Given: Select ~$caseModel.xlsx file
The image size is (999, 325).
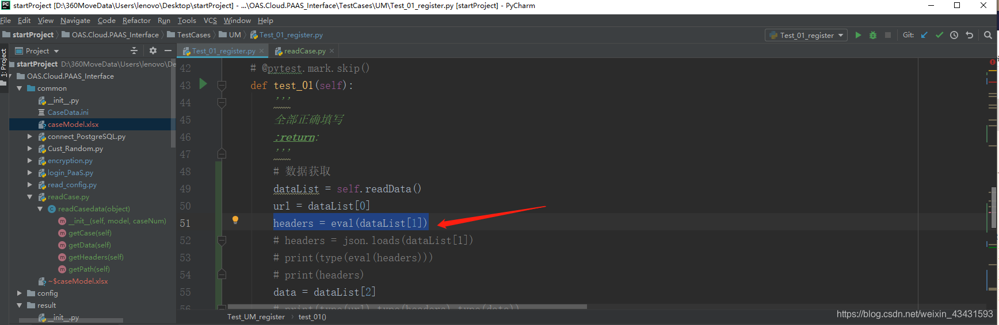Looking at the screenshot, I should coord(78,281).
